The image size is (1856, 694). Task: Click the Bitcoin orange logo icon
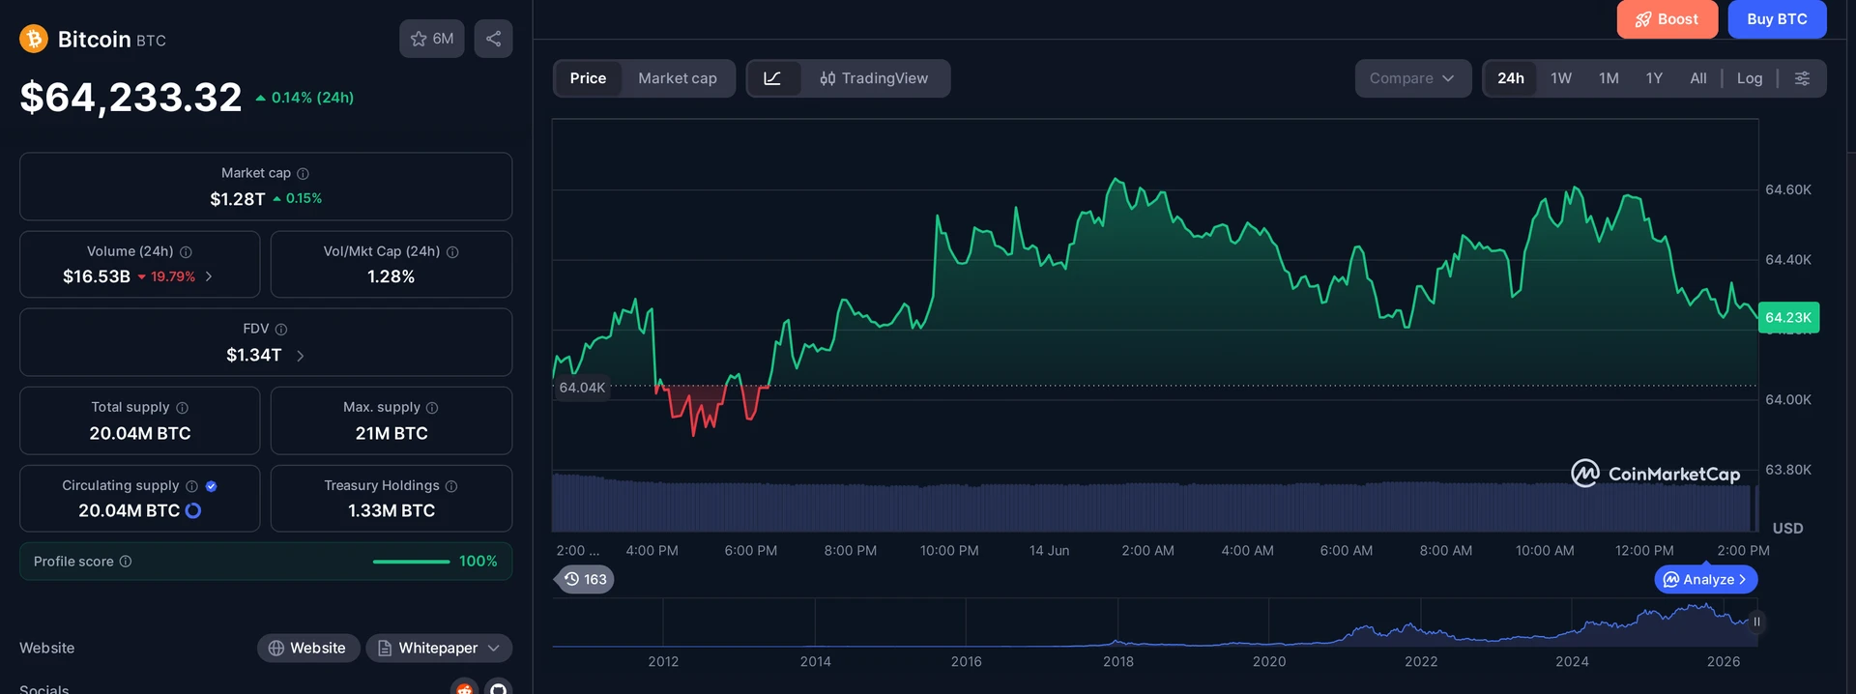[x=34, y=39]
